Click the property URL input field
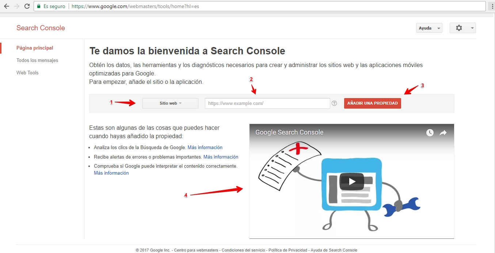Screen dimensions: 495x253 [x=267, y=103]
